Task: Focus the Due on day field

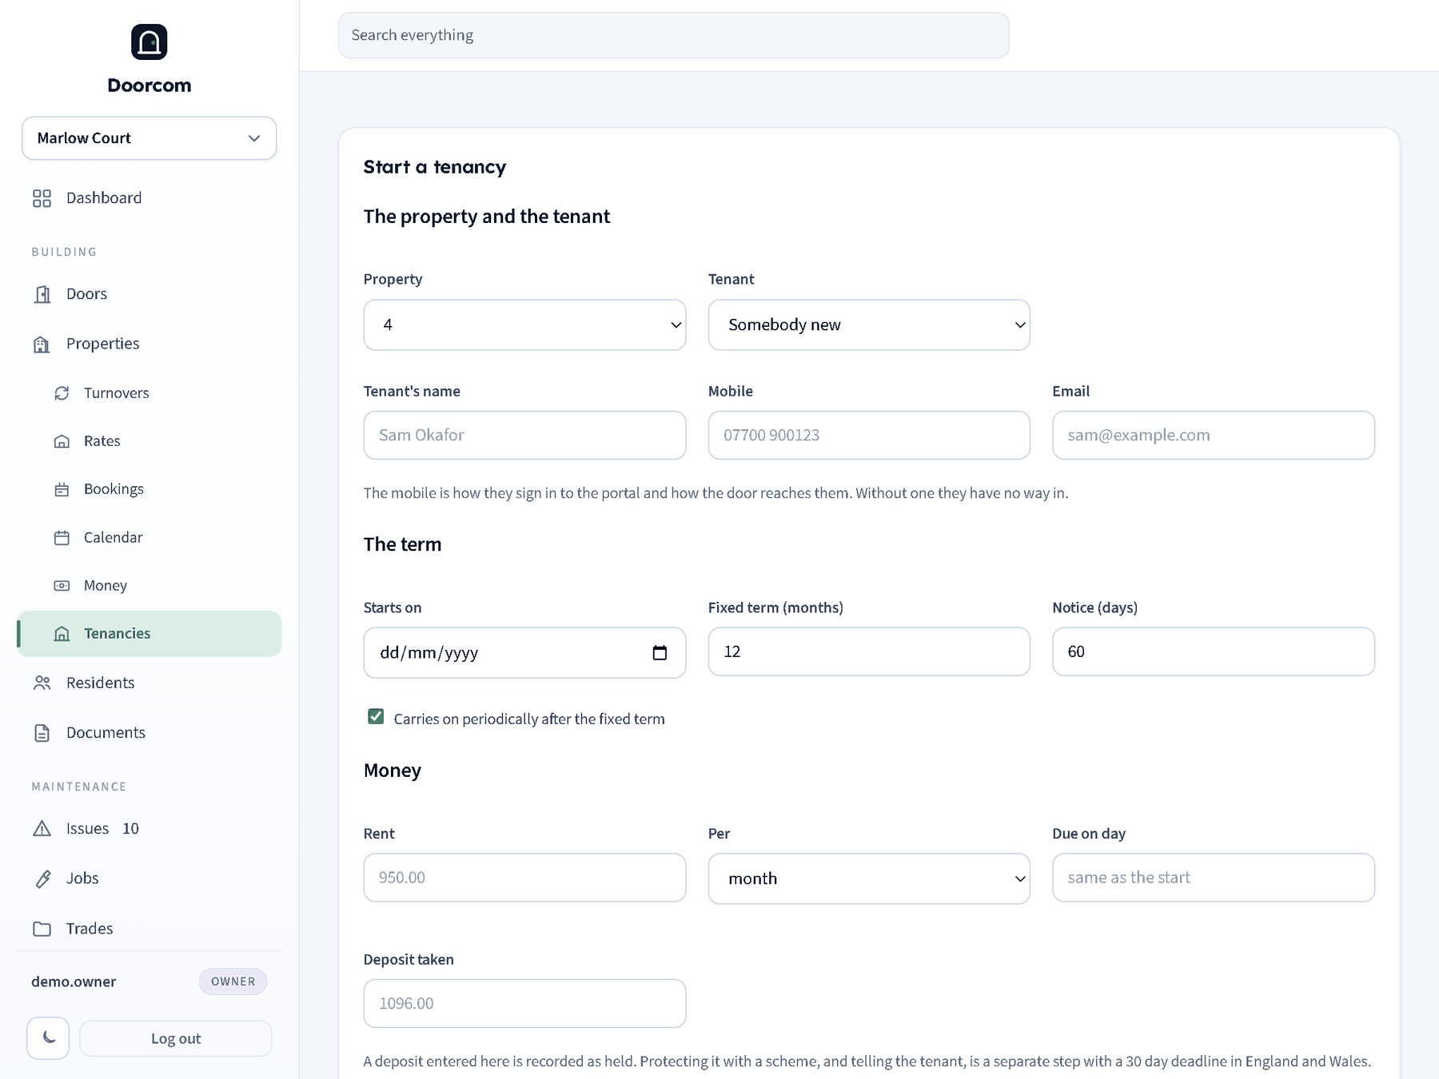Action: [x=1214, y=878]
